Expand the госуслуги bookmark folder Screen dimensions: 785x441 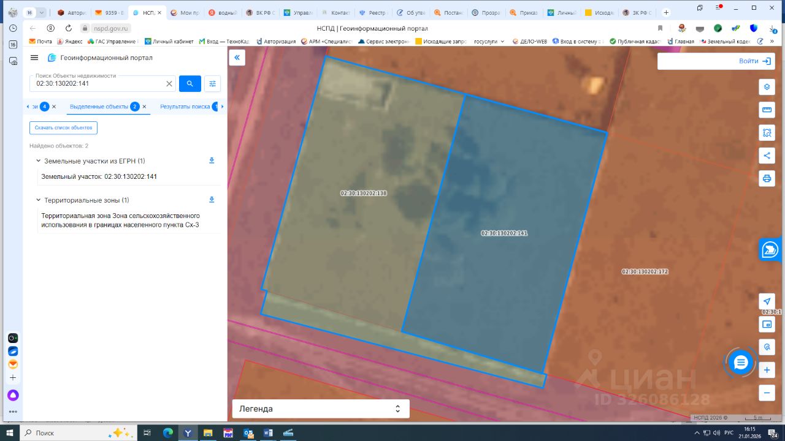coord(489,42)
